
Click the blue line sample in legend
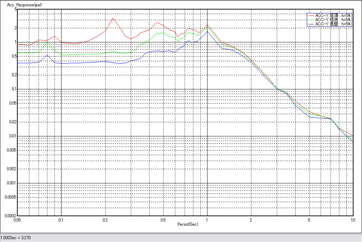coord(311,24)
